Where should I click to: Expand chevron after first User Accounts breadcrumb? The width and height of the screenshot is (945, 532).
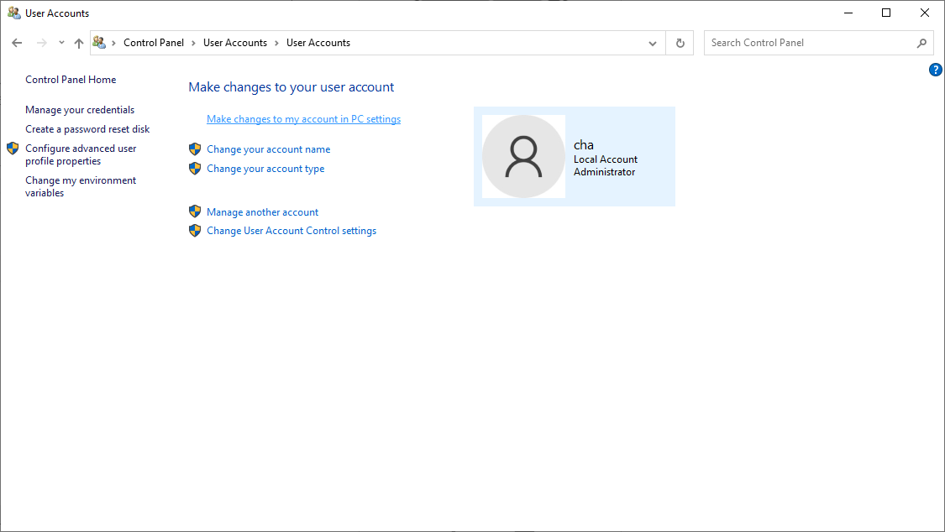276,44
